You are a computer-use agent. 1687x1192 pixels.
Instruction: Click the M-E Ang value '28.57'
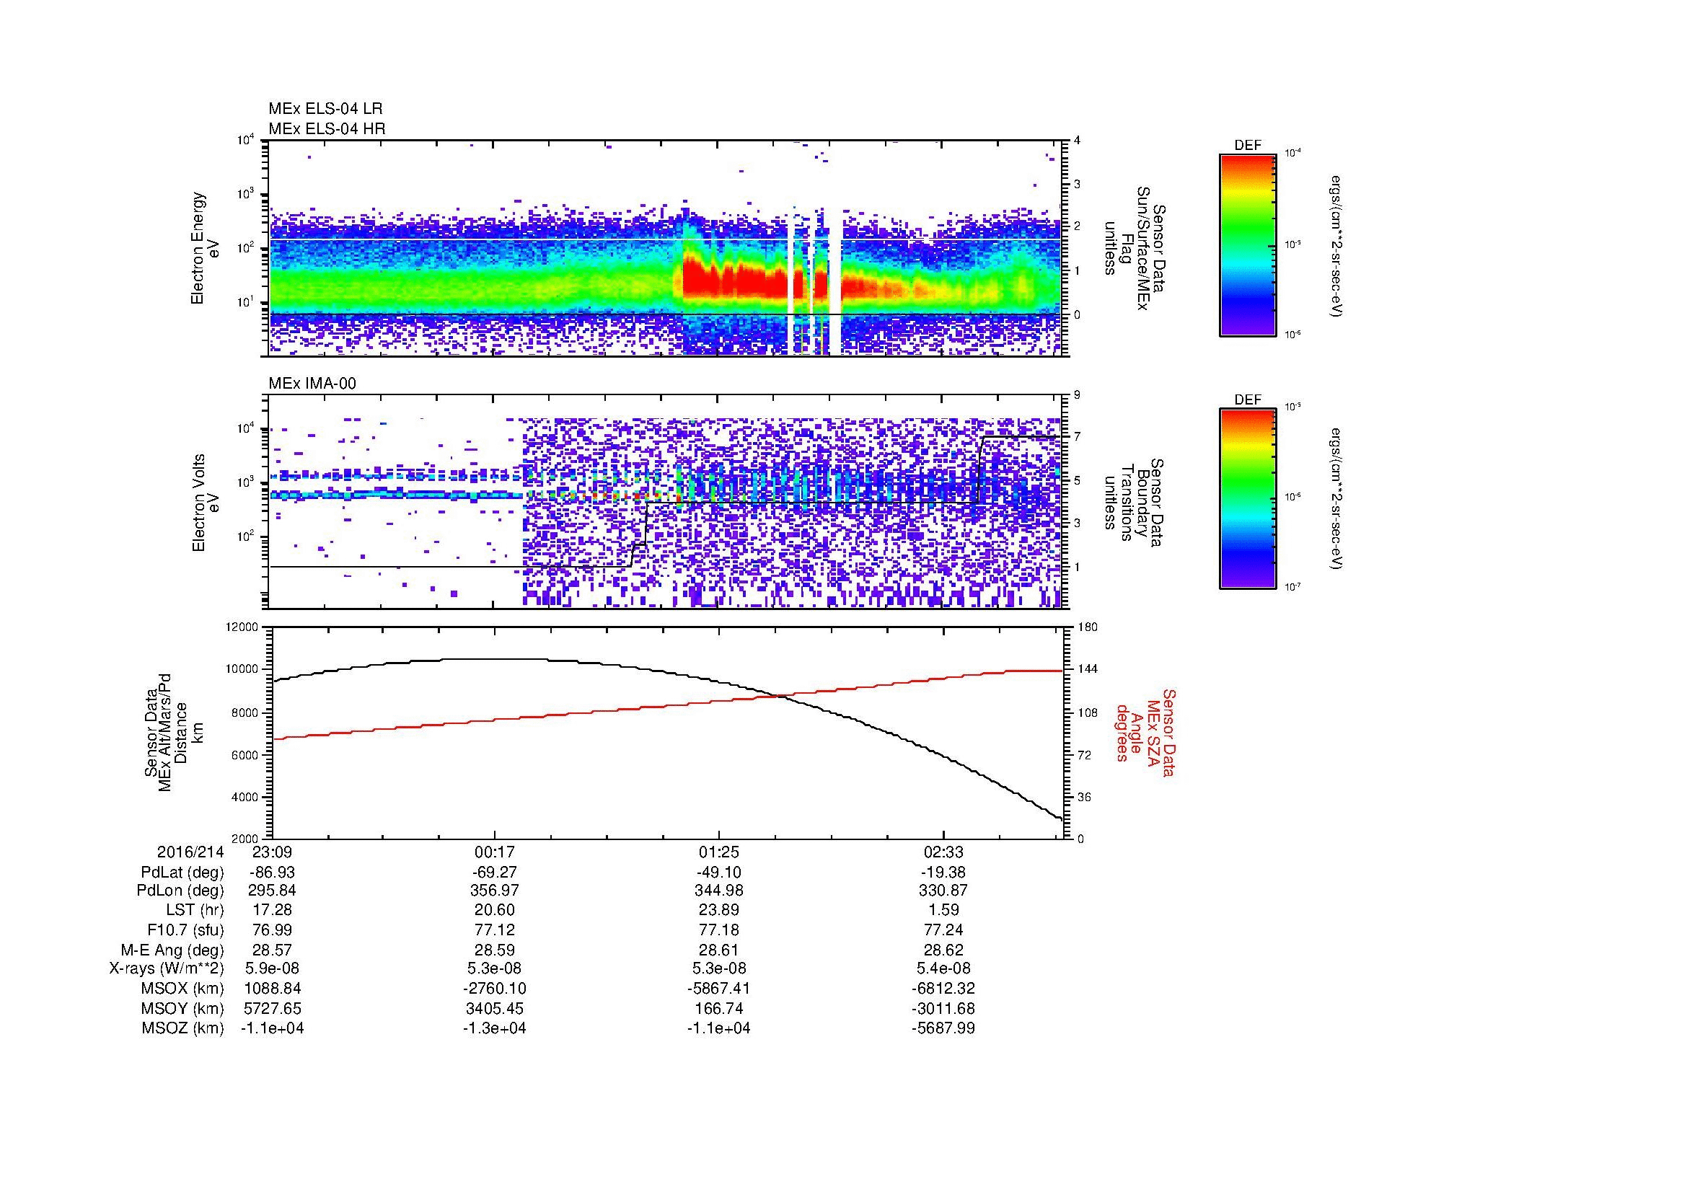[273, 950]
